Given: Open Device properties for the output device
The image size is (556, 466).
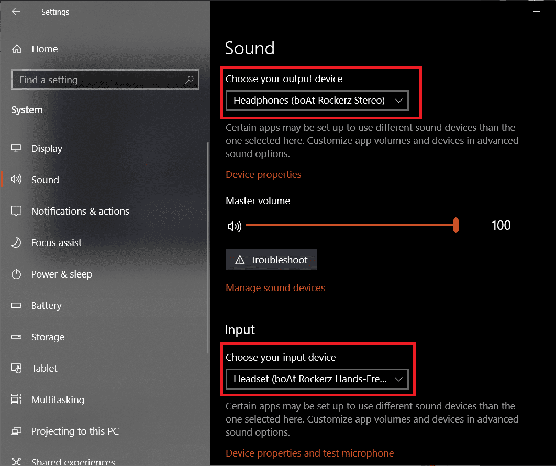Looking at the screenshot, I should pyautogui.click(x=263, y=174).
